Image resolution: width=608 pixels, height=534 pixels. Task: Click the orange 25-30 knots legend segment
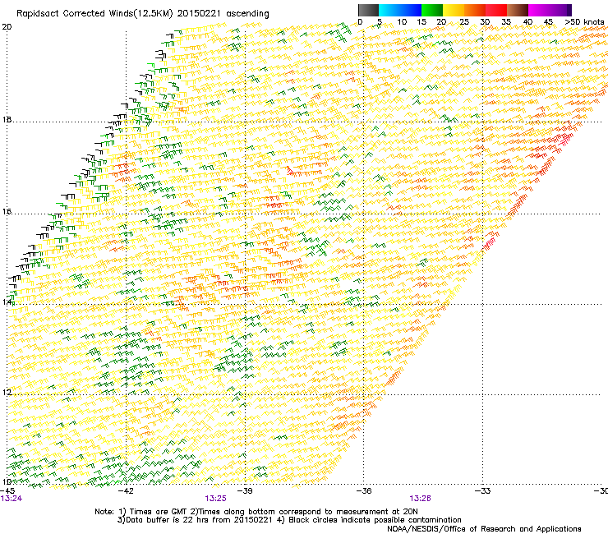475,10
